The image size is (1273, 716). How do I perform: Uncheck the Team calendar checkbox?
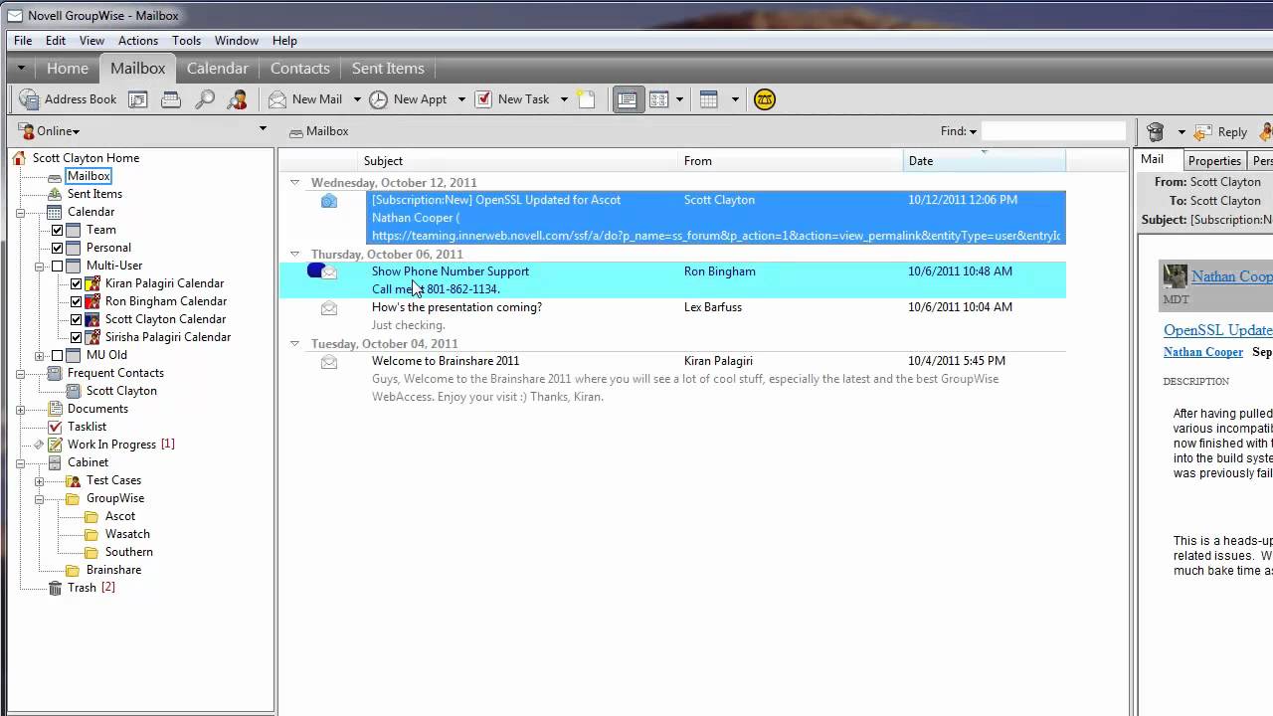57,230
